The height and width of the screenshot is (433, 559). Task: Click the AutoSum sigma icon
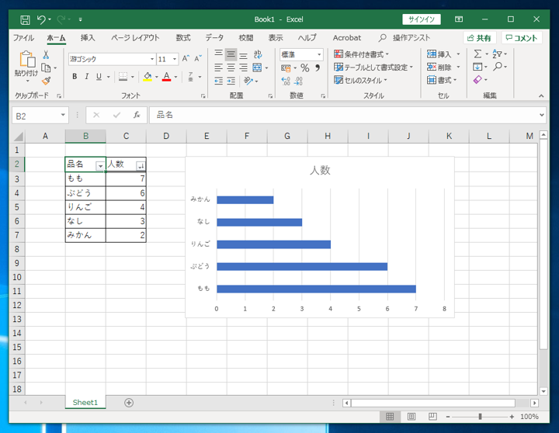point(477,54)
